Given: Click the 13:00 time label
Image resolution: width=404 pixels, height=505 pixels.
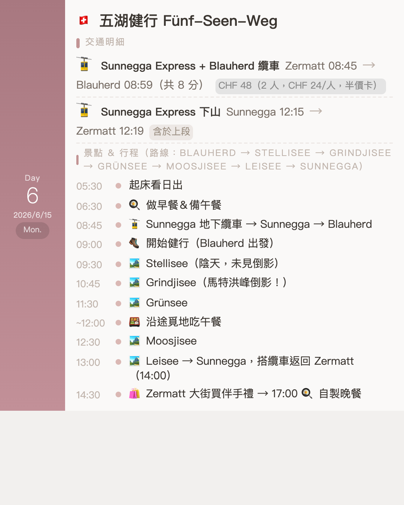Looking at the screenshot, I should pyautogui.click(x=88, y=362).
